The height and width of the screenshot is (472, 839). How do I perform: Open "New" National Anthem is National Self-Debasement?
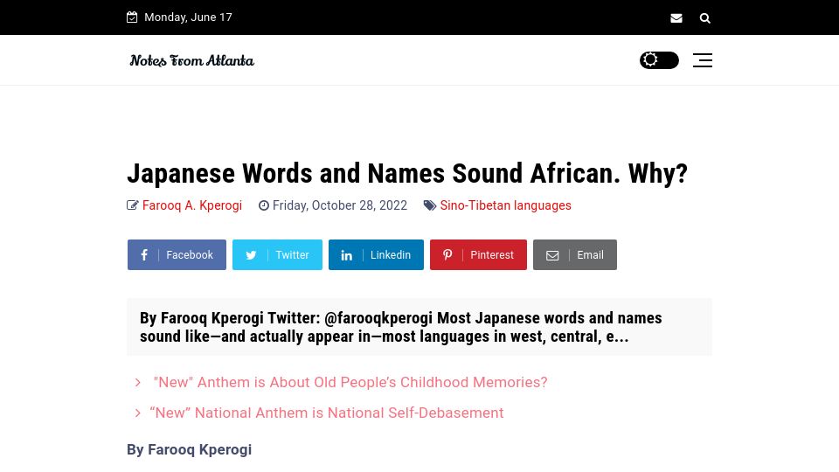(326, 413)
